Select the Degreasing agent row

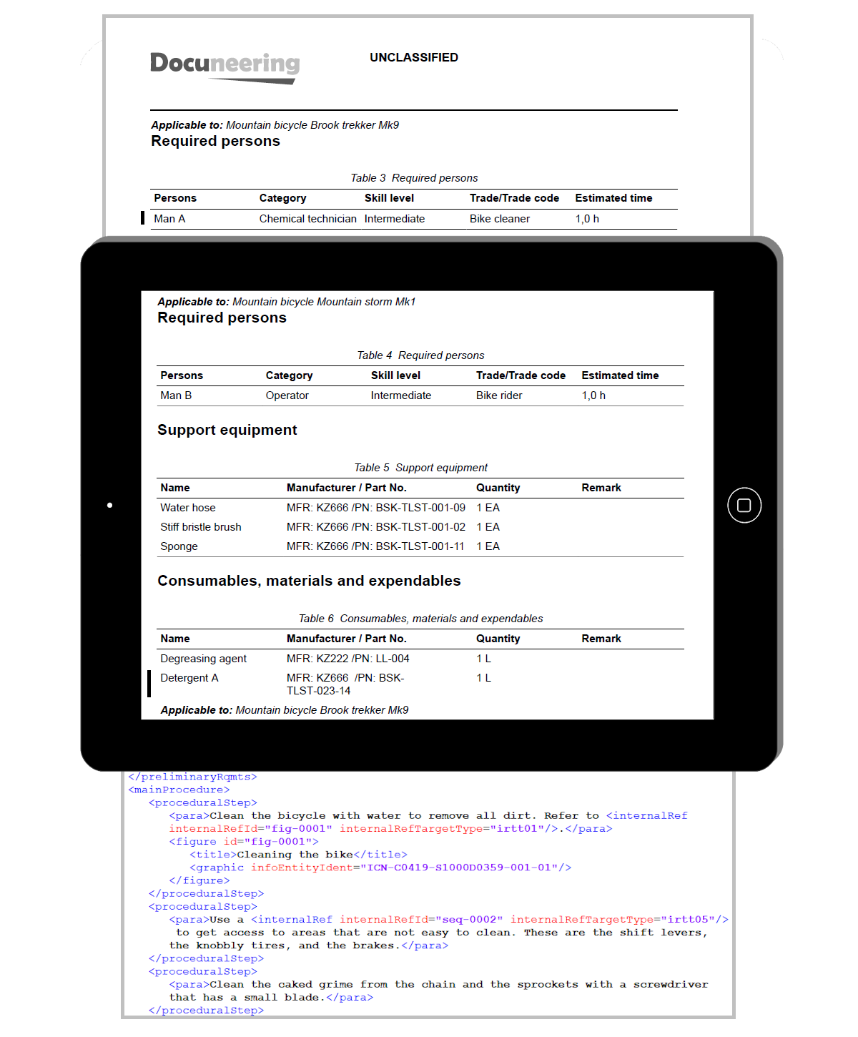click(x=203, y=659)
